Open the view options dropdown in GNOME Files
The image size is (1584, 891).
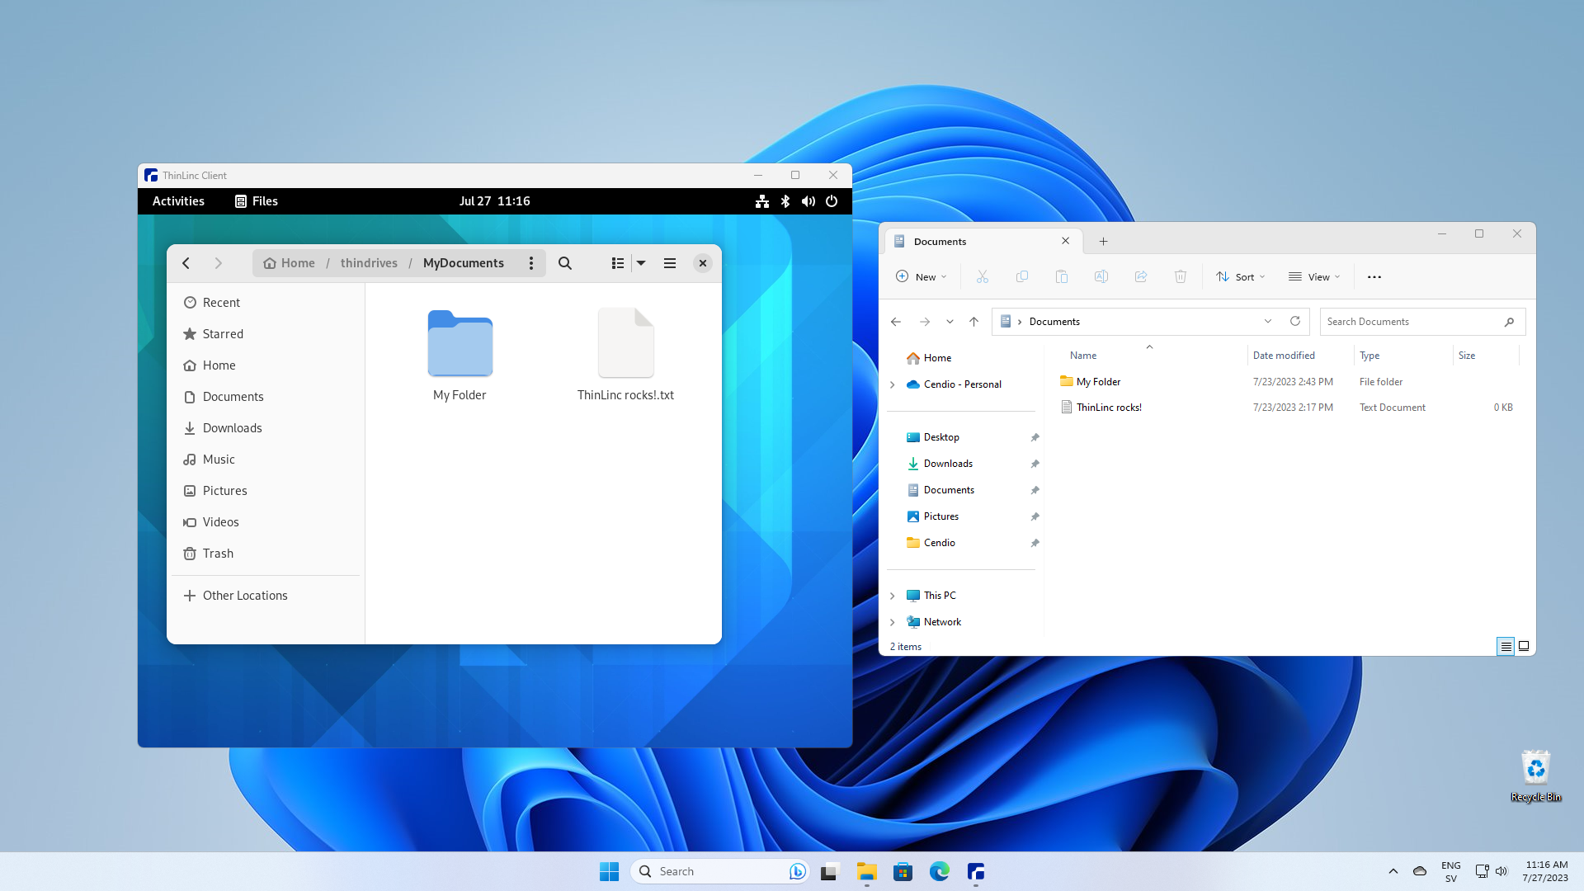tap(641, 262)
